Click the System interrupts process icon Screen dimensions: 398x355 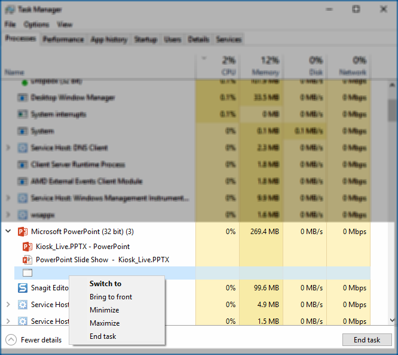22,114
